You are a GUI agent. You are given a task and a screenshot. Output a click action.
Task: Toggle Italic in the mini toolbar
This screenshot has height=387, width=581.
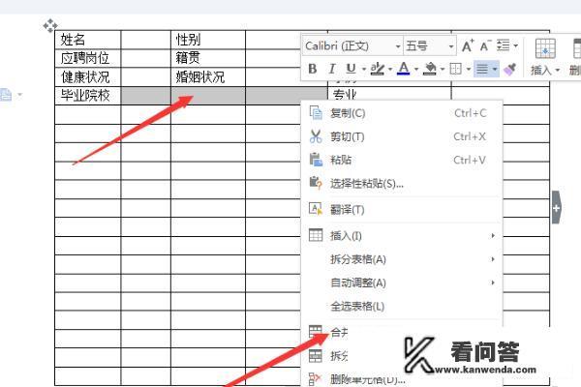331,69
